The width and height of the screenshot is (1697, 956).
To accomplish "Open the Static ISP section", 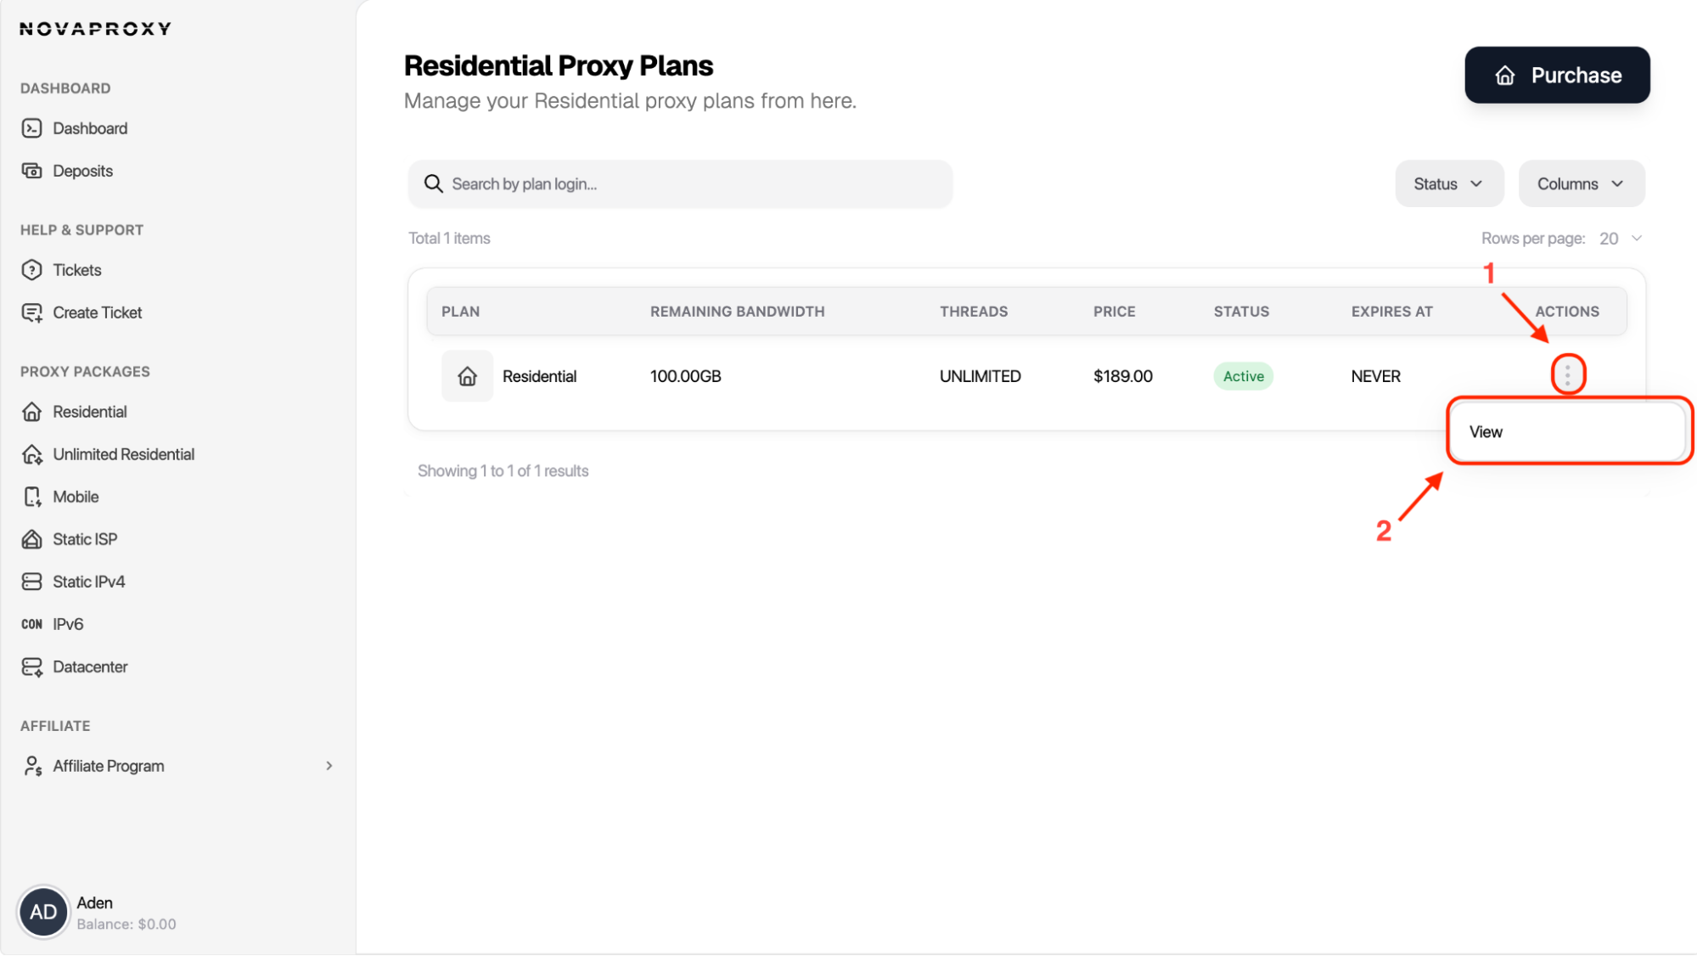I will pos(85,538).
